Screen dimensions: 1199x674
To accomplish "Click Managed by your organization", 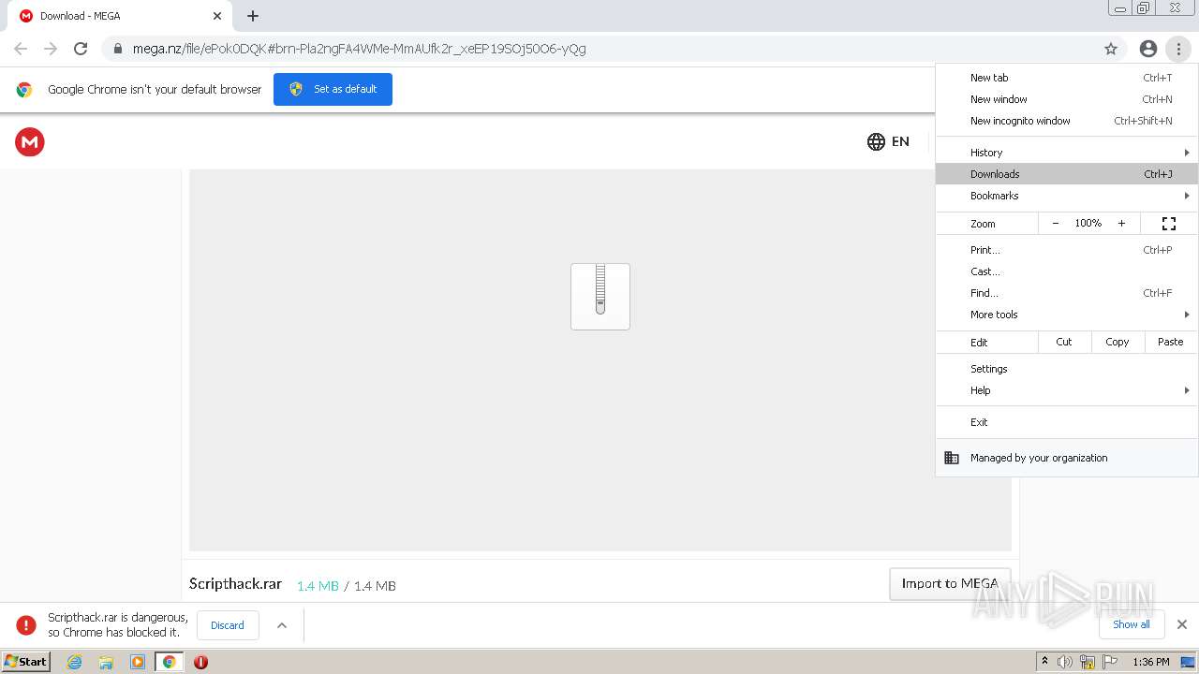I will [x=1067, y=458].
